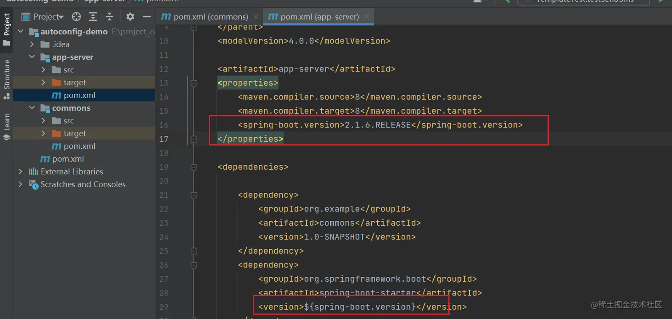This screenshot has height=319, width=672.
Task: Click groupId org.example on line 22
Action: [334, 209]
